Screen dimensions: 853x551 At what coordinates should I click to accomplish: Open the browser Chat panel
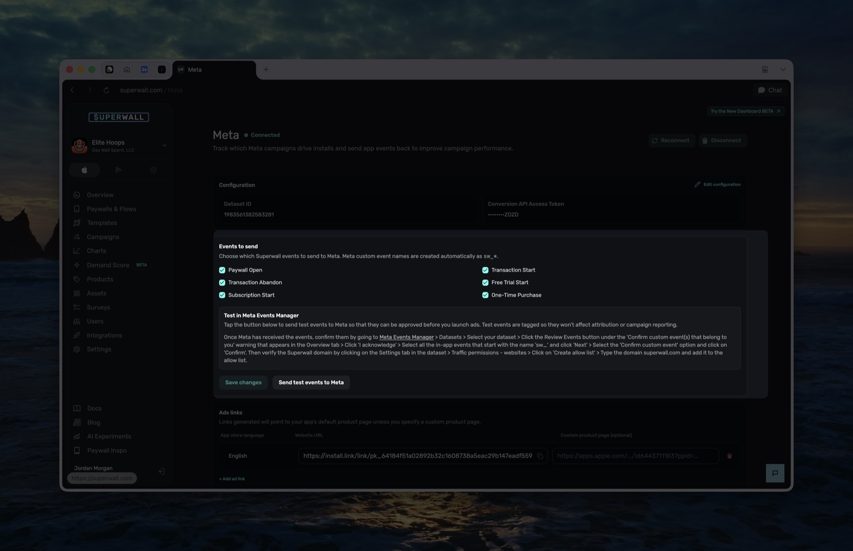[x=770, y=90]
